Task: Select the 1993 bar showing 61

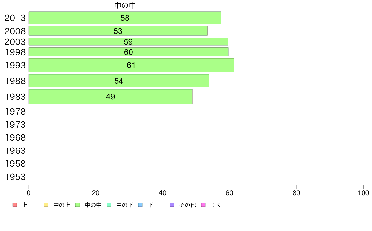Action: [x=132, y=65]
